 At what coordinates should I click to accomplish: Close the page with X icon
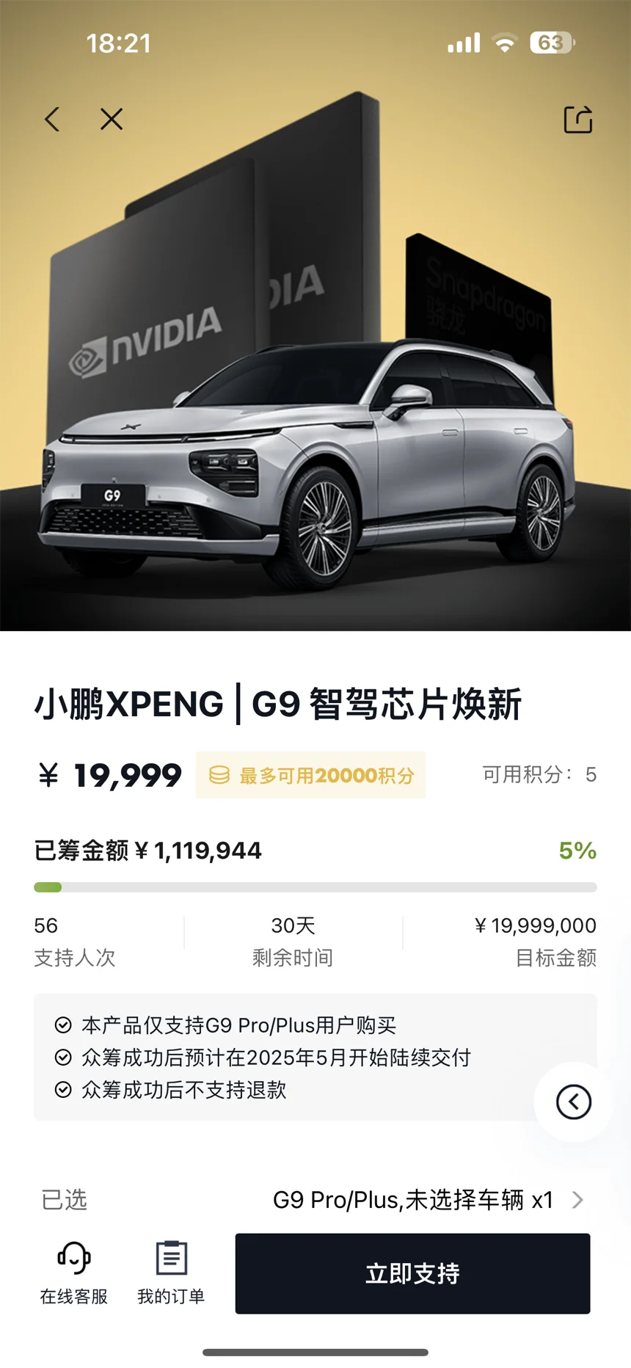click(112, 119)
